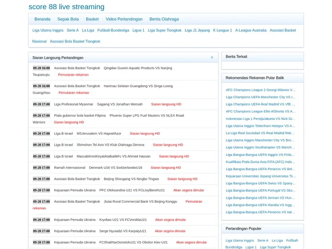
Task: Open Liga Utama Inggris under Pertandingan Populer
Action: tap(240, 241)
